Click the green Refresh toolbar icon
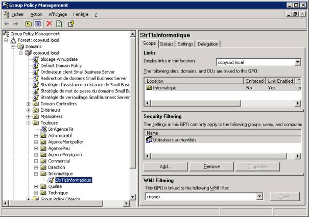 [x=59, y=23]
